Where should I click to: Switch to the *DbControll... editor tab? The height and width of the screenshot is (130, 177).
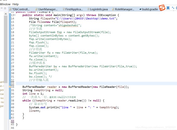21,9
